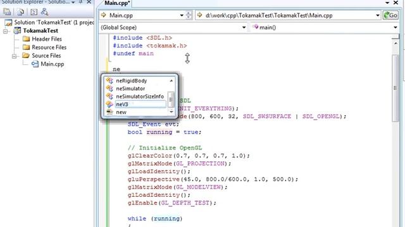Click the Show All Files toolbar icon
This screenshot has width=405, height=227.
(20, 12)
